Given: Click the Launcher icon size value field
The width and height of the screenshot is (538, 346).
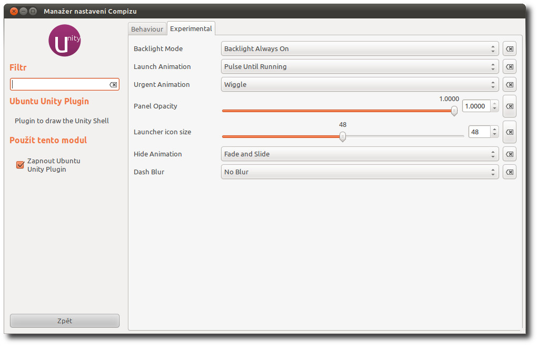Looking at the screenshot, I should tap(479, 132).
